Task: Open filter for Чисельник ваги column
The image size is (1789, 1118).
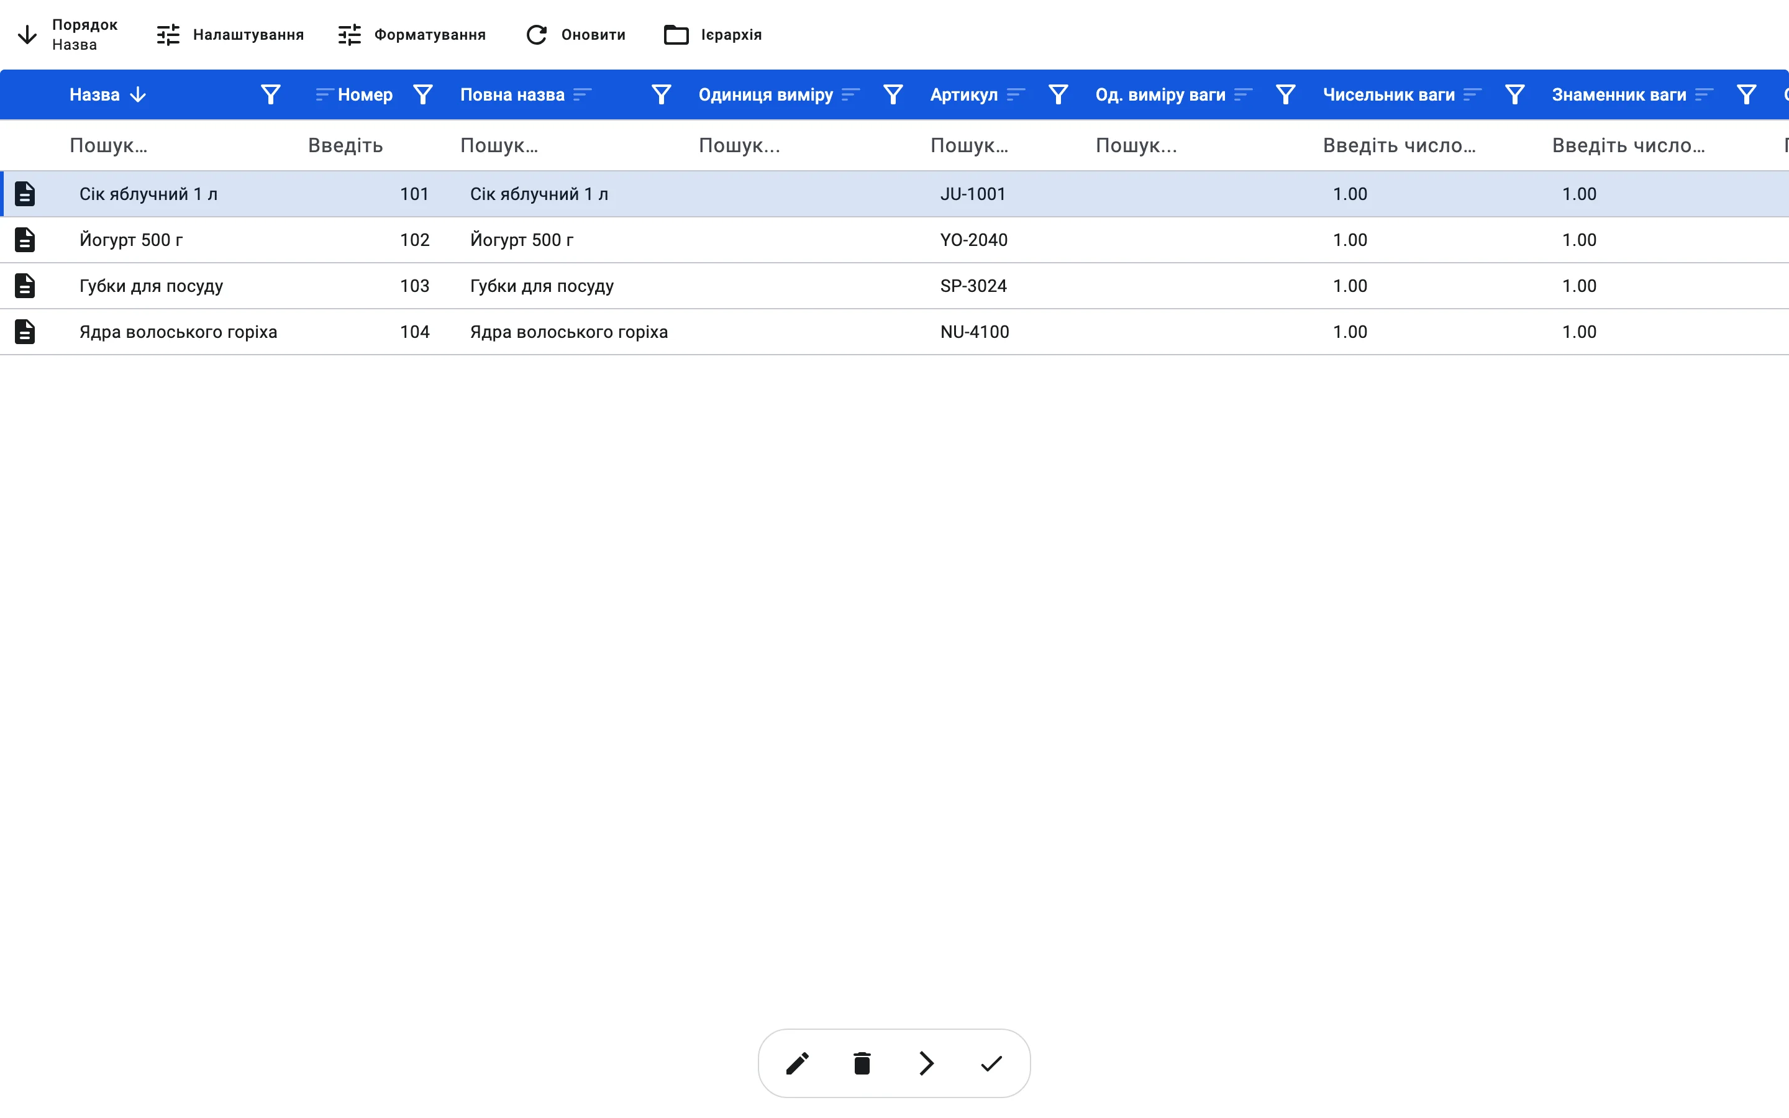Action: [x=1514, y=94]
